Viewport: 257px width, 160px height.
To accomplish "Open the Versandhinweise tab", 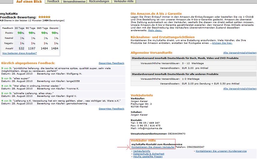I will point(74,2).
